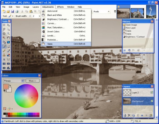Select Open Image history entry
Viewport: 159px width, 124px height.
[130, 25]
